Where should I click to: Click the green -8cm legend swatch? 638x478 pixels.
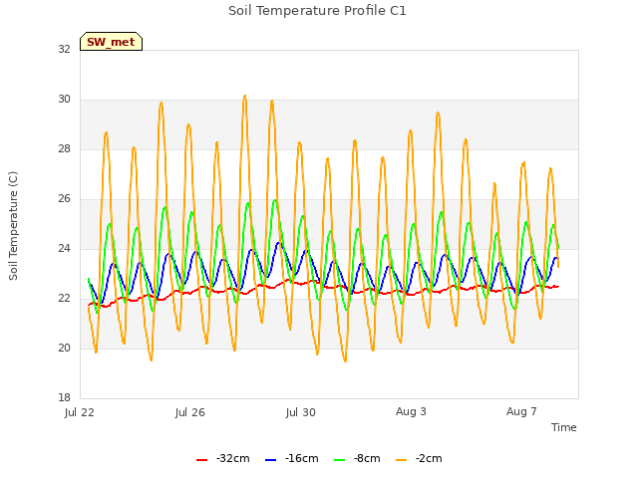click(x=339, y=460)
